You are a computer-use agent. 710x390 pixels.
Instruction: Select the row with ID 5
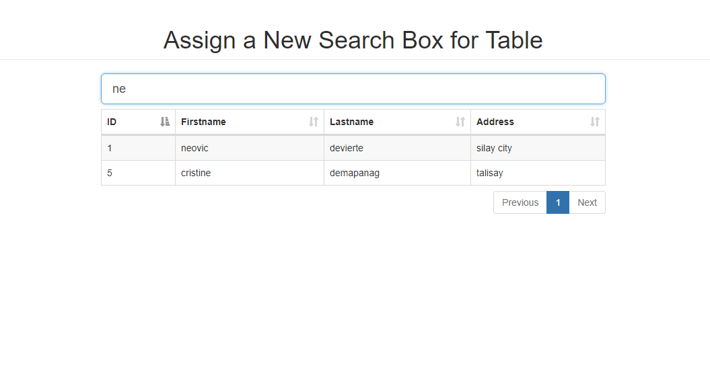353,173
